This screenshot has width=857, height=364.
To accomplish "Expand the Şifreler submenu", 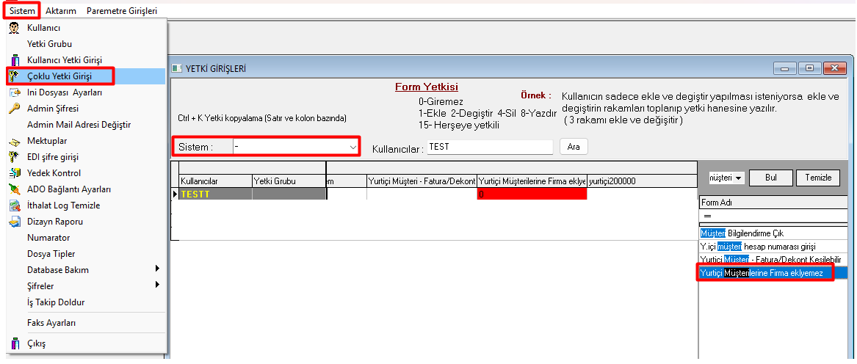I will click(157, 286).
